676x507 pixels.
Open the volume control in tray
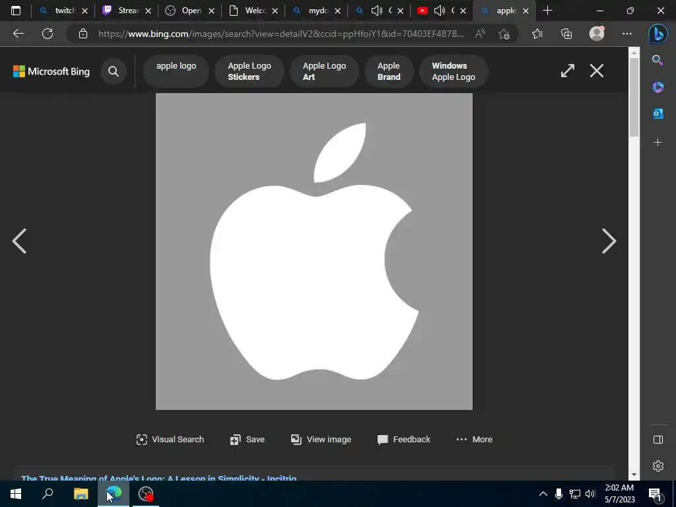(590, 494)
